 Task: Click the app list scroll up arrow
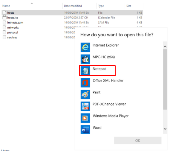click(x=165, y=46)
